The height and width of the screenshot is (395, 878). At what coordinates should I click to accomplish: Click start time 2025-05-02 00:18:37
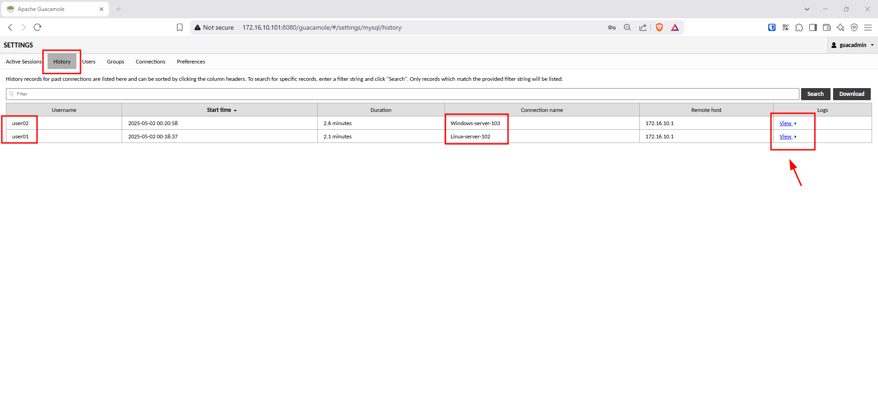153,137
